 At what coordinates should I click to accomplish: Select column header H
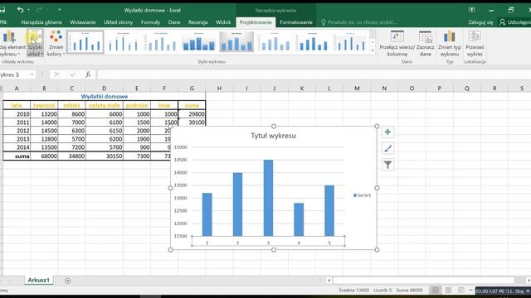pyautogui.click(x=219, y=89)
